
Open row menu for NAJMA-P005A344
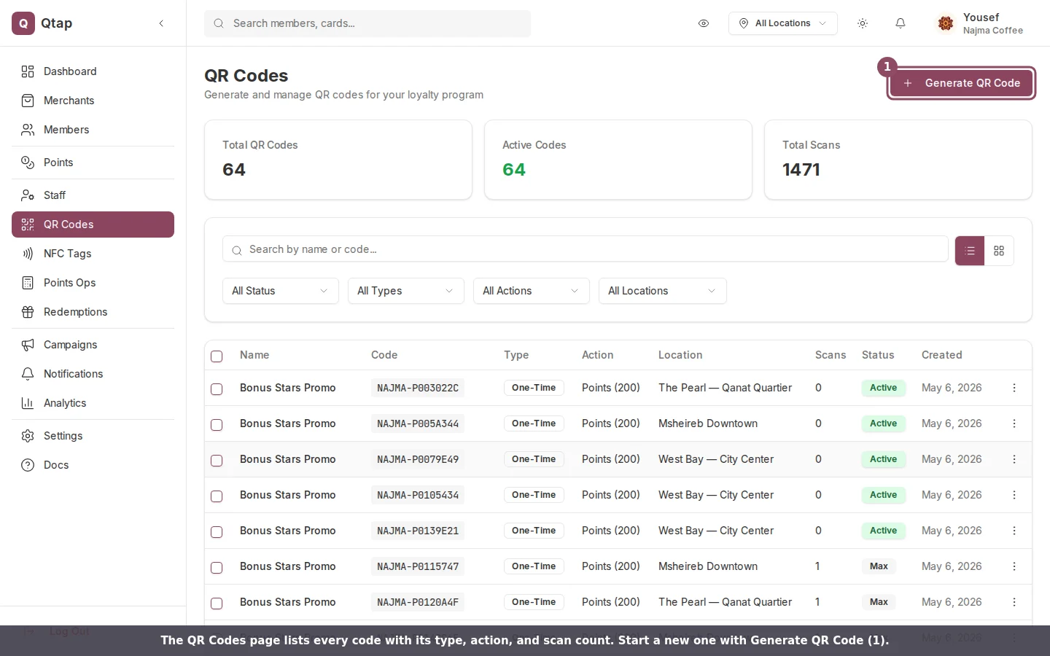pos(1014,423)
